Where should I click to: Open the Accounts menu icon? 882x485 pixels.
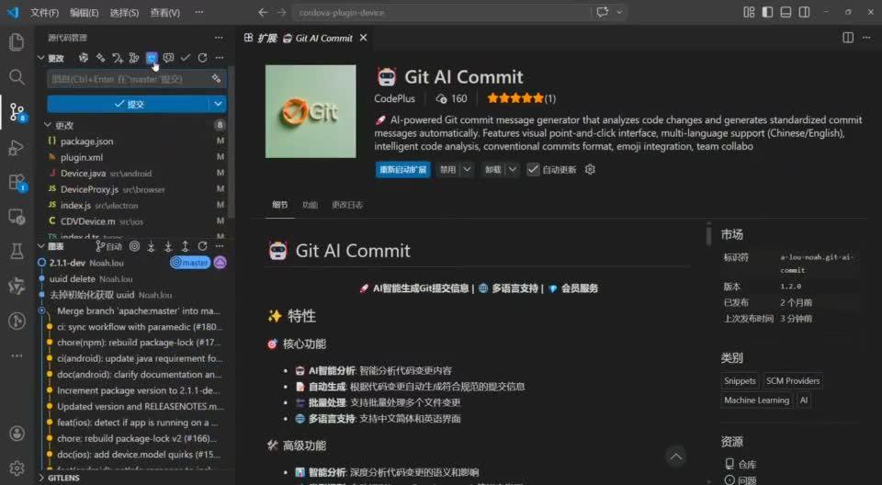coord(17,434)
